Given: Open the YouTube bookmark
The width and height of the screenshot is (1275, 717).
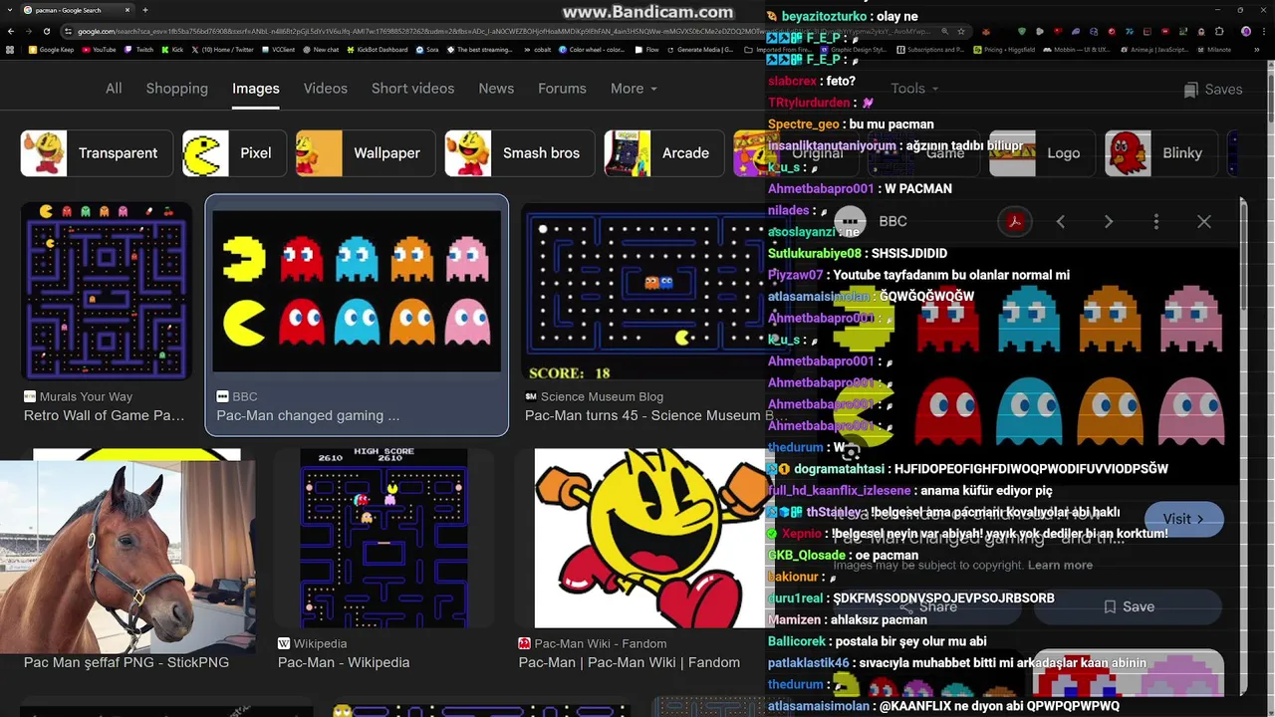Looking at the screenshot, I should [x=100, y=49].
